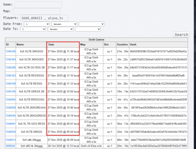Viewport: 196px width, 149px height.
Task: Click the Hash column header
Action: tap(158, 45)
